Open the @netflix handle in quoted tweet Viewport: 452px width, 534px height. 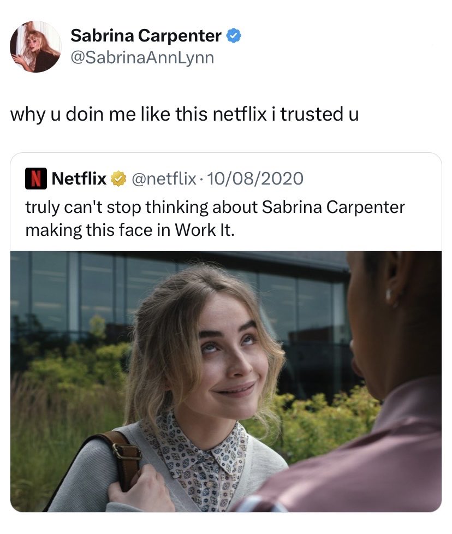pyautogui.click(x=164, y=179)
